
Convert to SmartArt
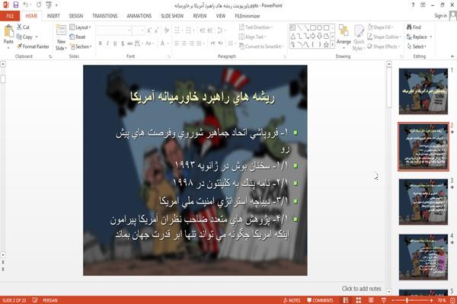tap(261, 46)
